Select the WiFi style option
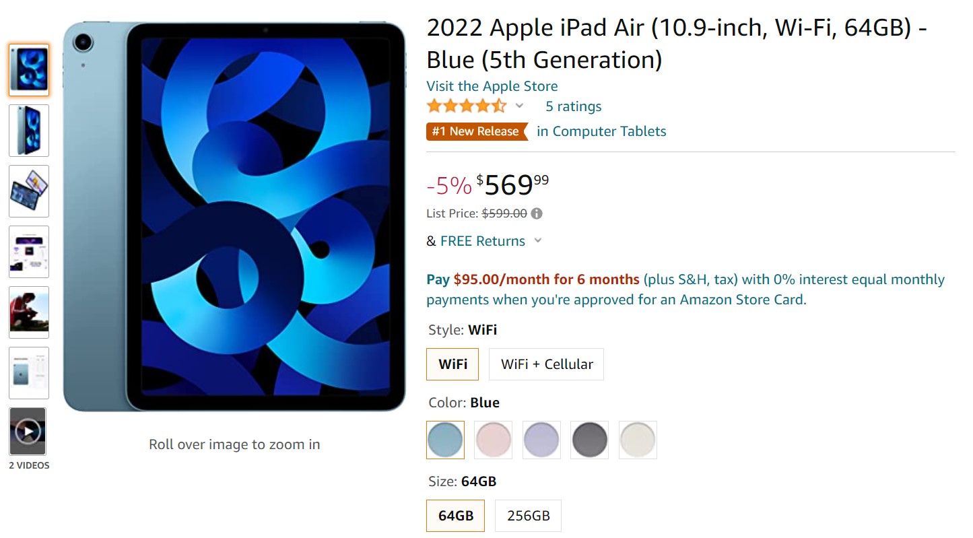This screenshot has width=973, height=538. pos(452,364)
